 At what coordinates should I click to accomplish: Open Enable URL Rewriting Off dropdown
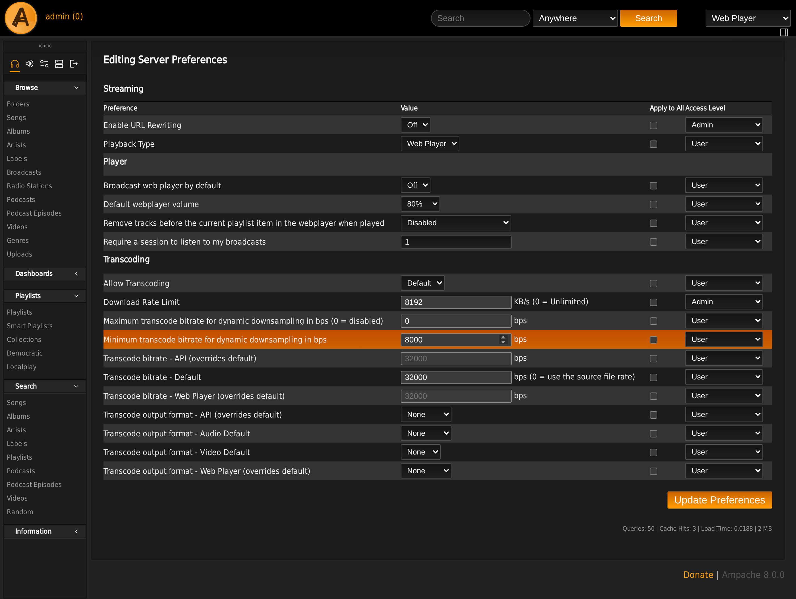point(415,125)
